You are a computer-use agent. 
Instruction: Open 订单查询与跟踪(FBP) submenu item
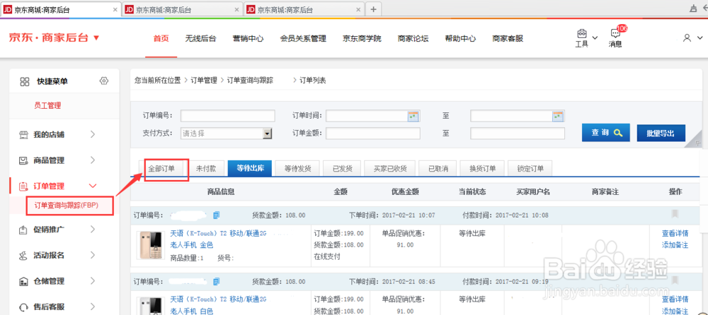[67, 206]
